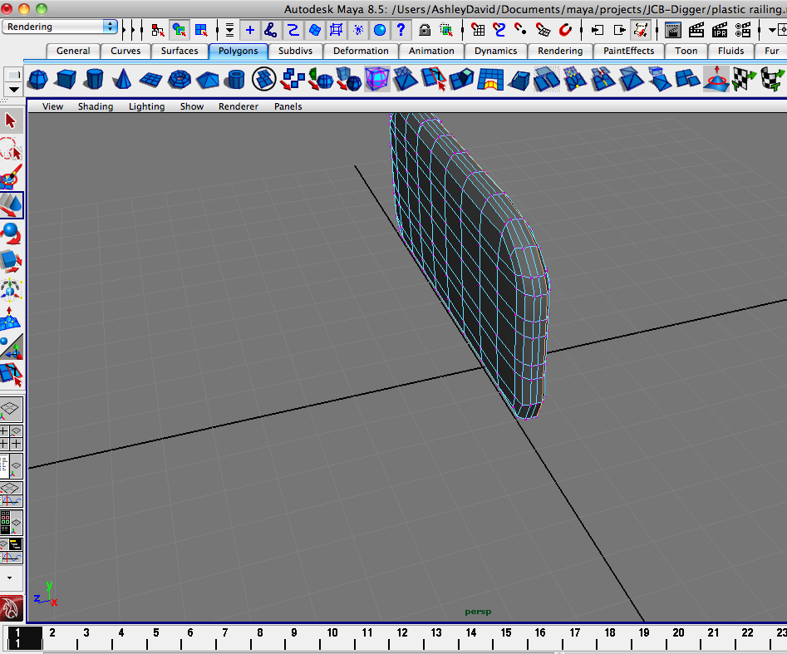Create a polygon cube from shelf

[66, 79]
